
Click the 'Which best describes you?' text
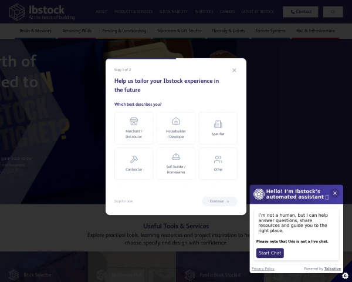(x=138, y=105)
